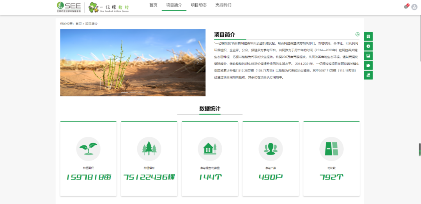
Task: Click the 项目简介 section heading text
Action: click(x=225, y=35)
